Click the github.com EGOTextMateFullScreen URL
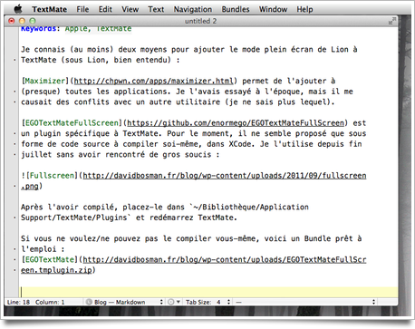Viewport: 415px width, 329px height. (x=236, y=123)
